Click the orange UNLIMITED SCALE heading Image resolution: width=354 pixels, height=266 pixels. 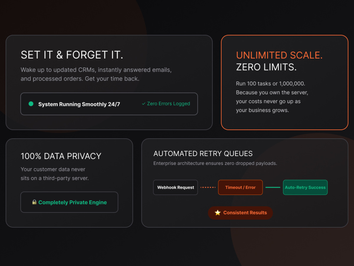(x=279, y=55)
